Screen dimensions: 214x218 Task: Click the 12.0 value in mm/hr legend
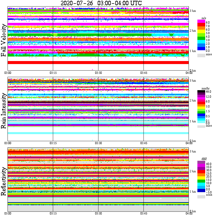208,97
